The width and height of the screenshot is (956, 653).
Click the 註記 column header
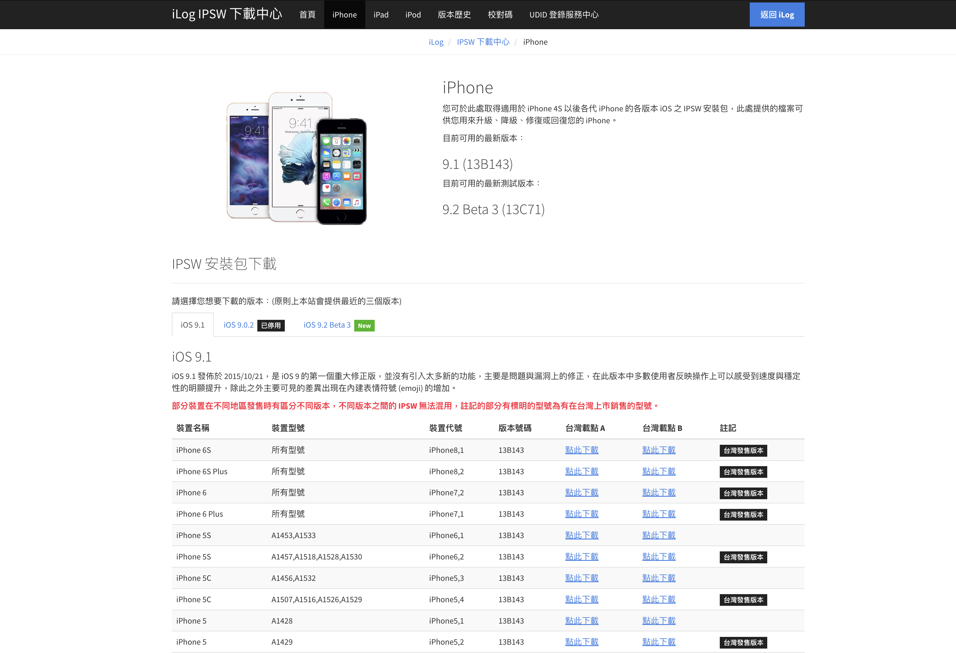[728, 428]
